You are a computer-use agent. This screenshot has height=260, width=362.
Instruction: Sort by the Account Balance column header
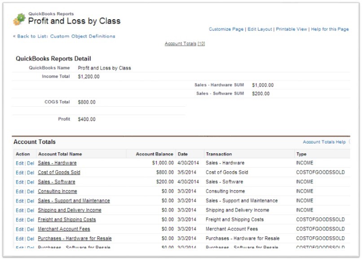click(x=155, y=154)
